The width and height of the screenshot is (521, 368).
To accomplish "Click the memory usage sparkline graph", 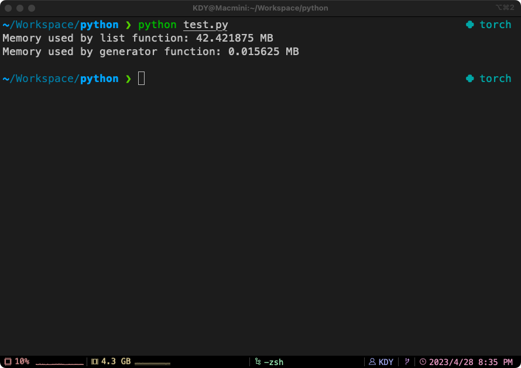I will click(153, 364).
